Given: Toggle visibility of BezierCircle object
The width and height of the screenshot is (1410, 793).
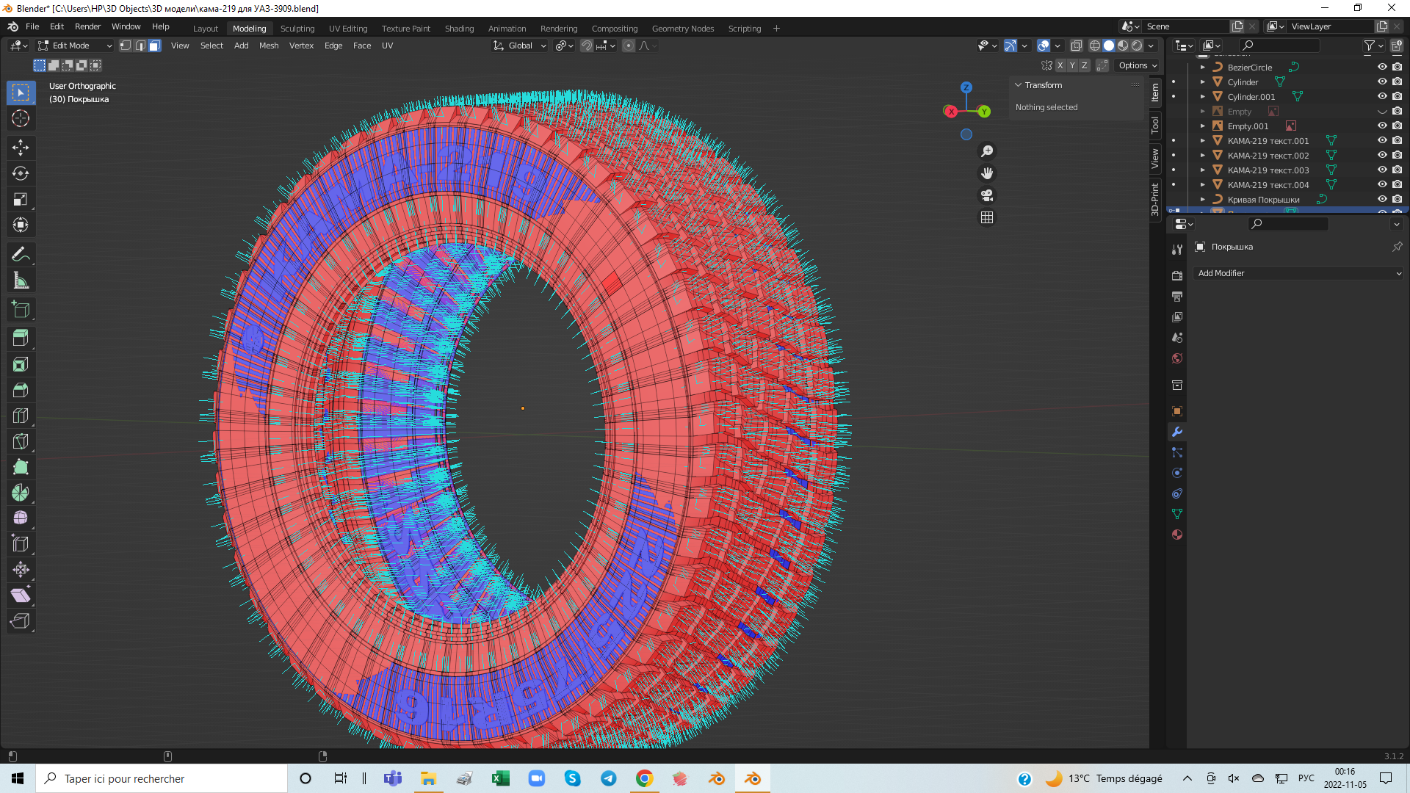Looking at the screenshot, I should pos(1381,67).
